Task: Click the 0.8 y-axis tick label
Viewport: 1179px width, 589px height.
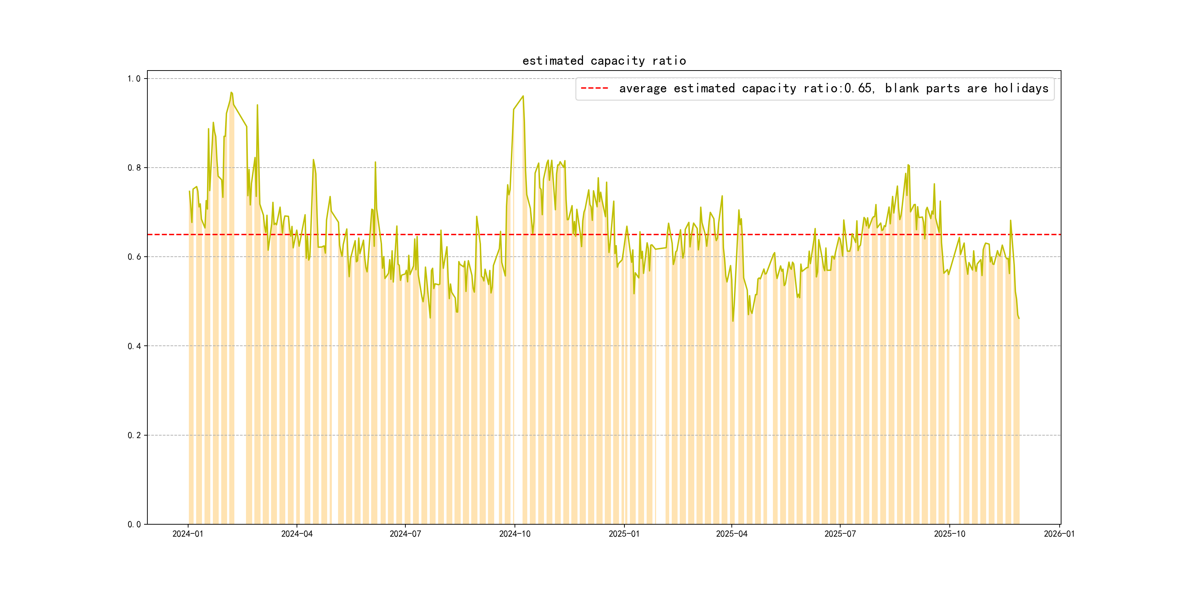Action: (x=134, y=168)
